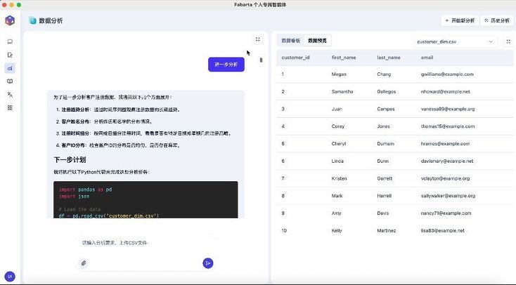Click the Fabarta logo in sidebar
The height and width of the screenshot is (285, 516).
click(10, 20)
